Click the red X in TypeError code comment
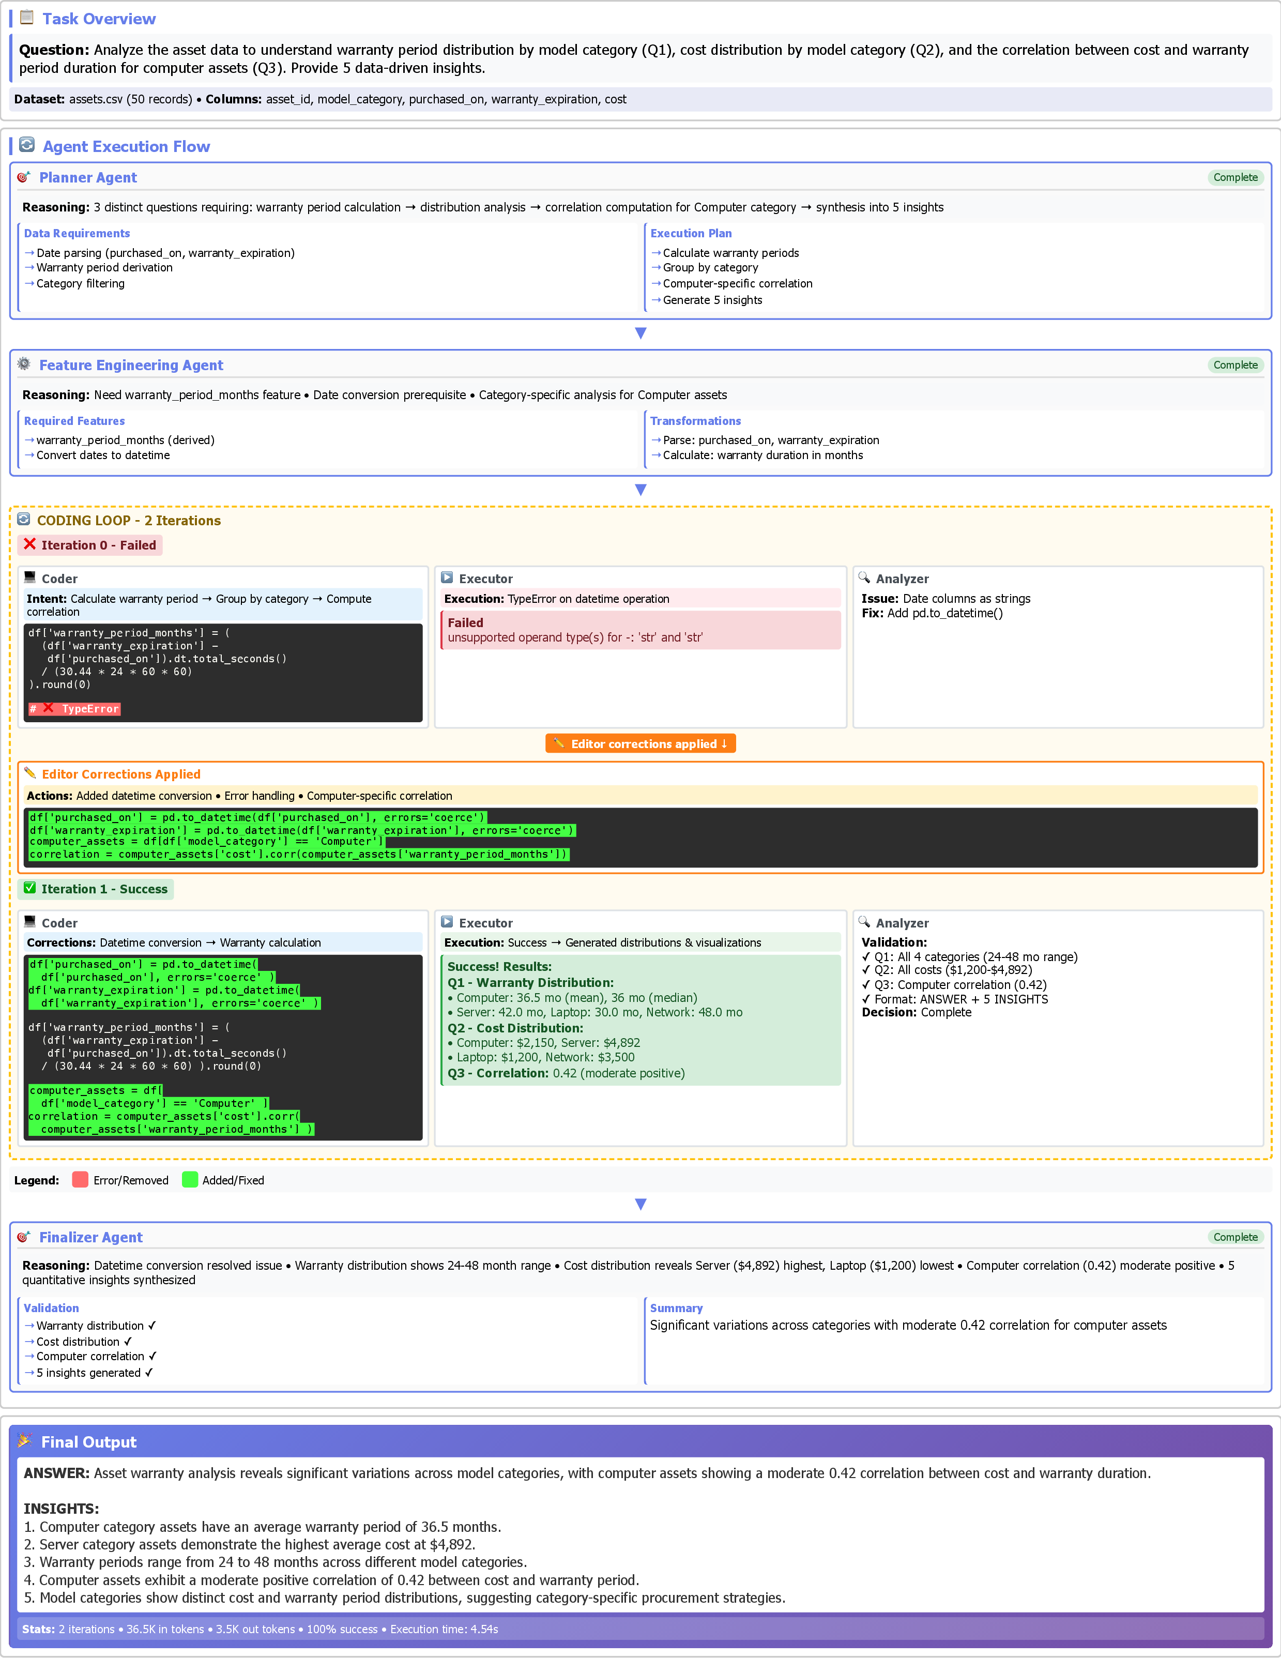1281x1658 pixels. (49, 708)
